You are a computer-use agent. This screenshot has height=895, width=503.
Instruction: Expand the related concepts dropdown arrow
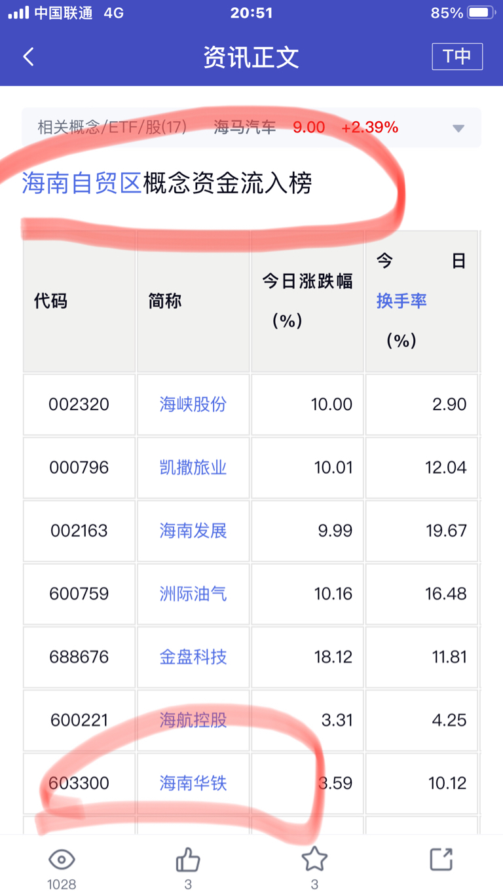(458, 128)
